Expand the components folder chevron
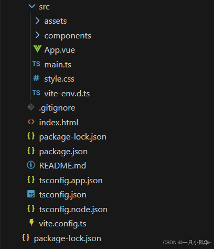Image resolution: width=214 pixels, height=249 pixels. (37, 35)
